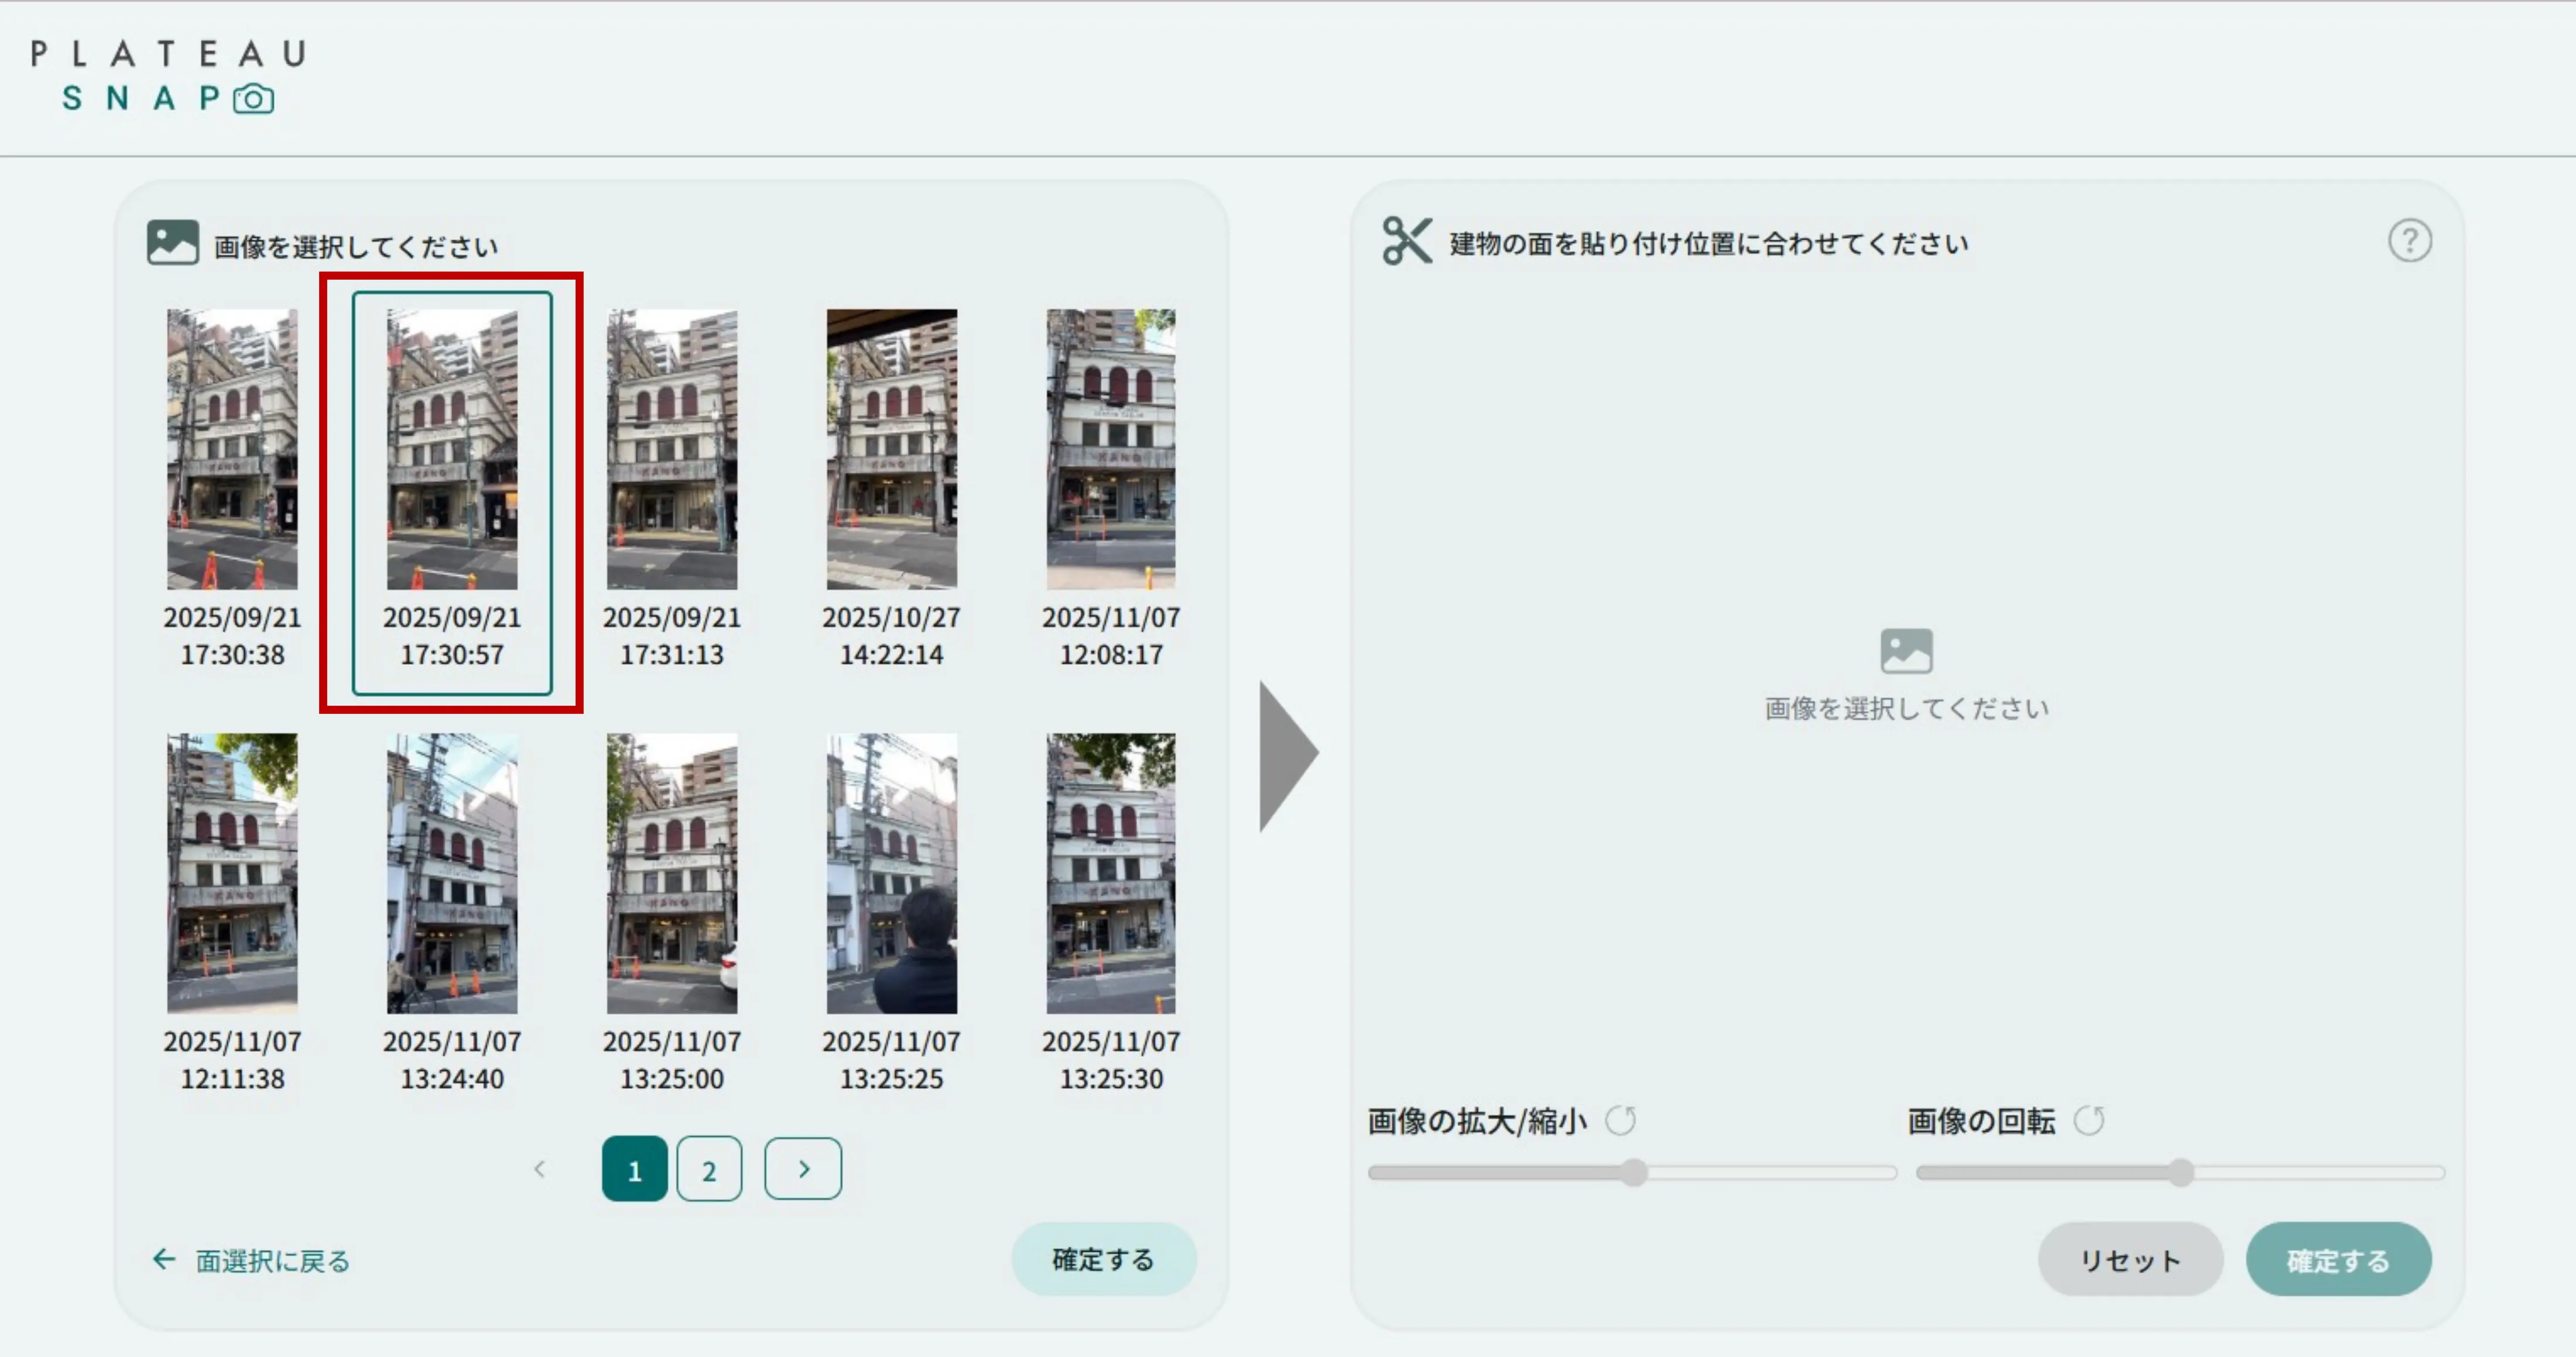Go to previous page with left chevron
2576x1357 pixels.
[x=540, y=1168]
